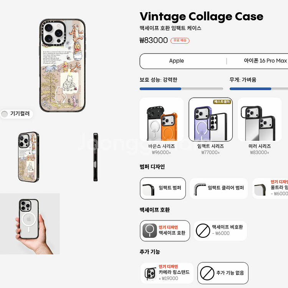The height and width of the screenshot is (288, 288).
Task: Open the Apple brand selector
Action: click(x=176, y=61)
